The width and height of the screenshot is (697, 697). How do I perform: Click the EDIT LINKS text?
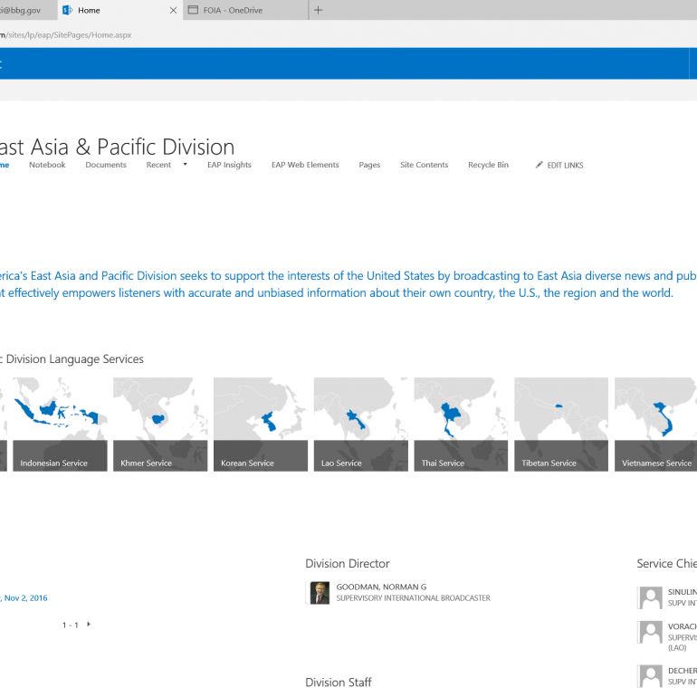(x=565, y=166)
